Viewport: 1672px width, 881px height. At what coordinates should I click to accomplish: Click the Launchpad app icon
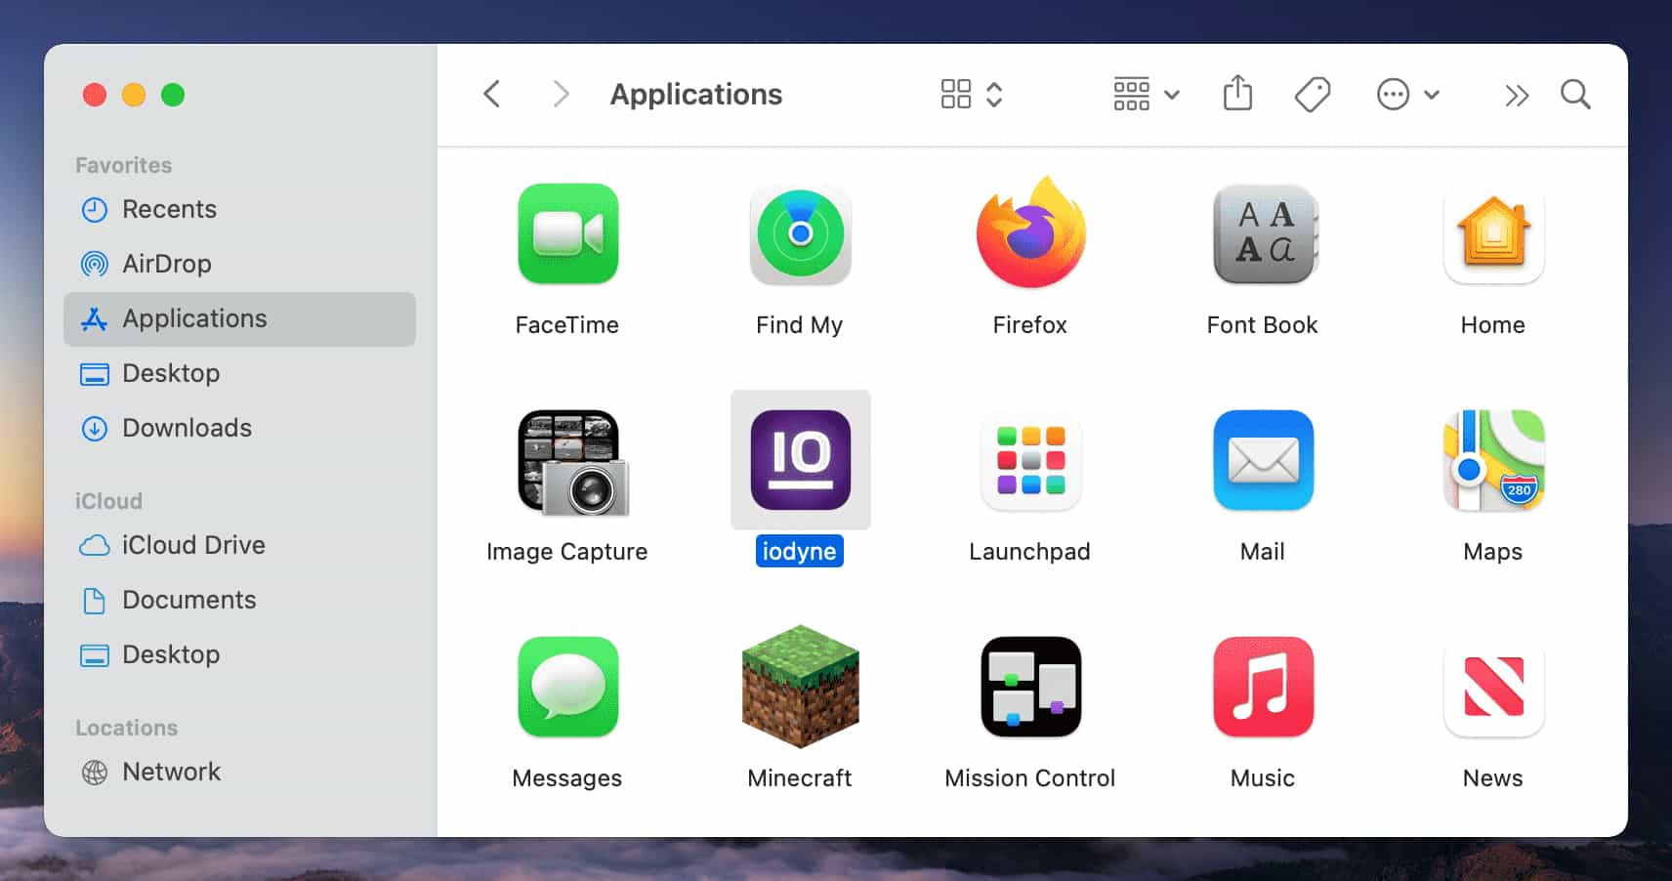(x=1030, y=460)
